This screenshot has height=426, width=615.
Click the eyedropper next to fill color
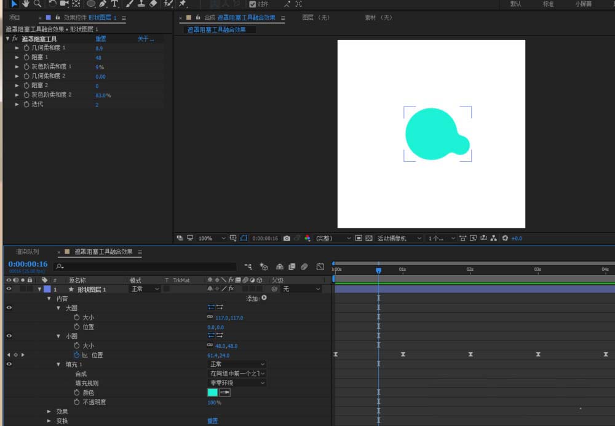225,392
